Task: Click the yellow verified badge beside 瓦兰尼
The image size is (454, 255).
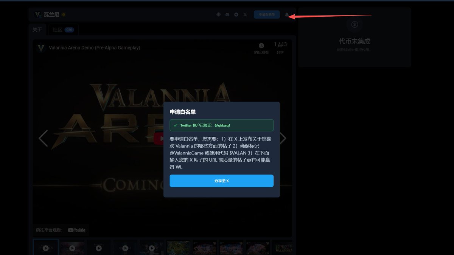Action: point(64,15)
